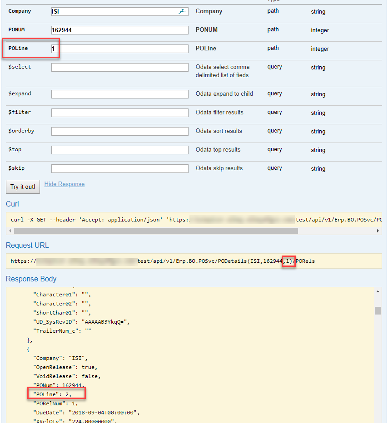The width and height of the screenshot is (388, 423).
Task: Click the 'Odata select comma delimited' description
Action: (223, 71)
